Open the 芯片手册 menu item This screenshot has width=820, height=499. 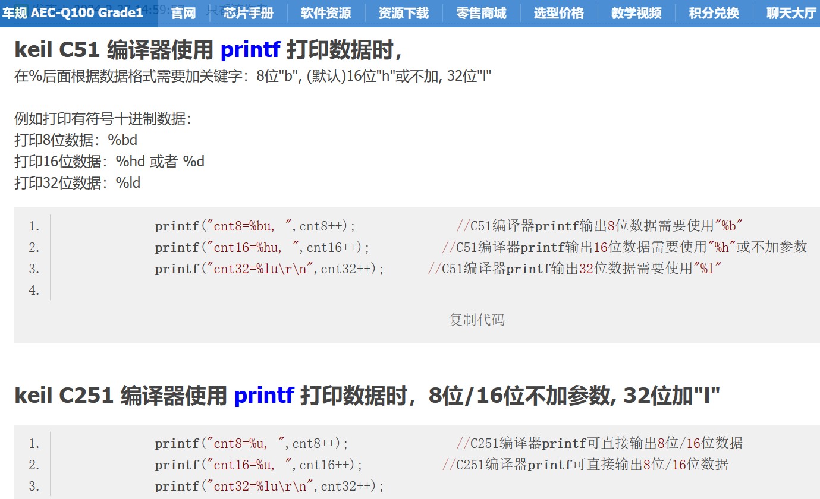click(249, 12)
